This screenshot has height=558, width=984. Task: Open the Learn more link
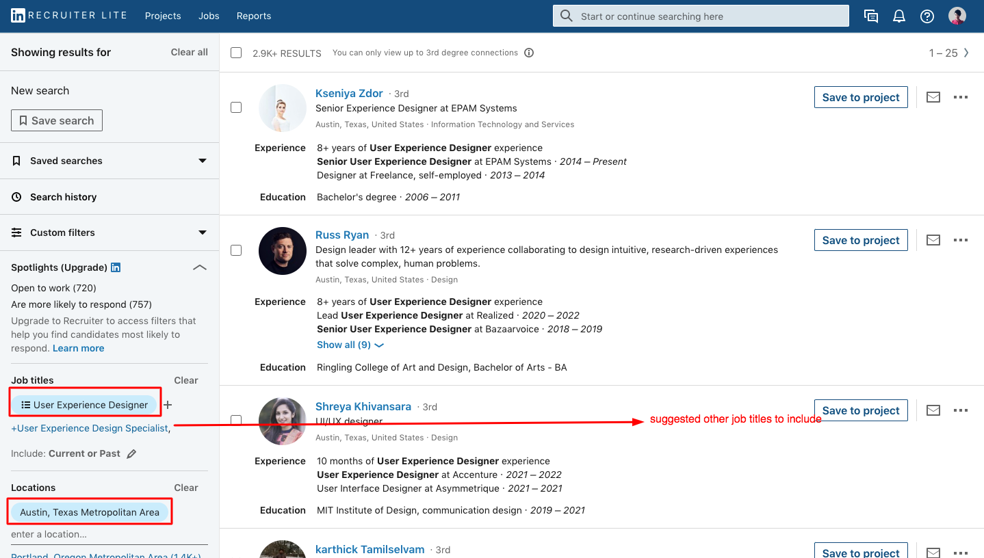pos(79,348)
